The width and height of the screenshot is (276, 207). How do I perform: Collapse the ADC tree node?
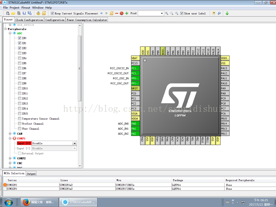[x=10, y=33]
